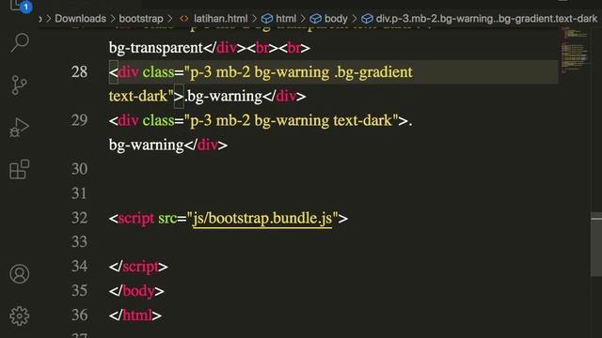Click line number 28 in gutter

click(79, 72)
